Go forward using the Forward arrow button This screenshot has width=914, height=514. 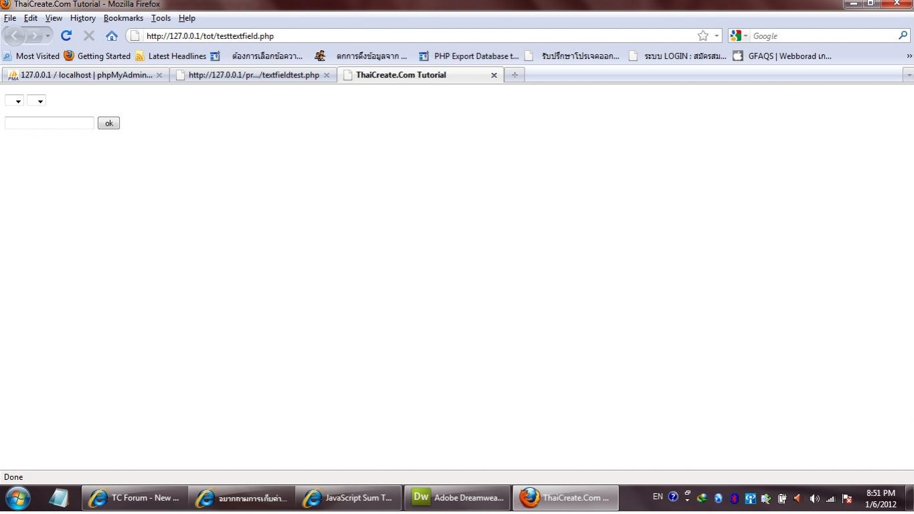click(x=34, y=36)
